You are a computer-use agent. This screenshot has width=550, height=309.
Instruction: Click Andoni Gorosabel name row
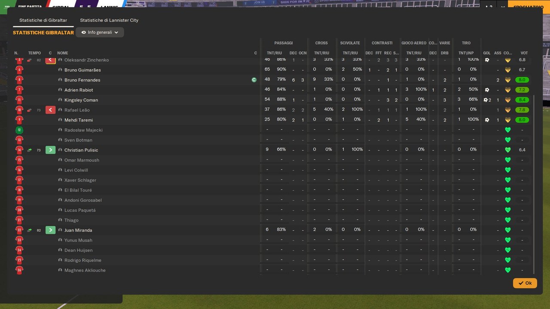[x=83, y=200]
